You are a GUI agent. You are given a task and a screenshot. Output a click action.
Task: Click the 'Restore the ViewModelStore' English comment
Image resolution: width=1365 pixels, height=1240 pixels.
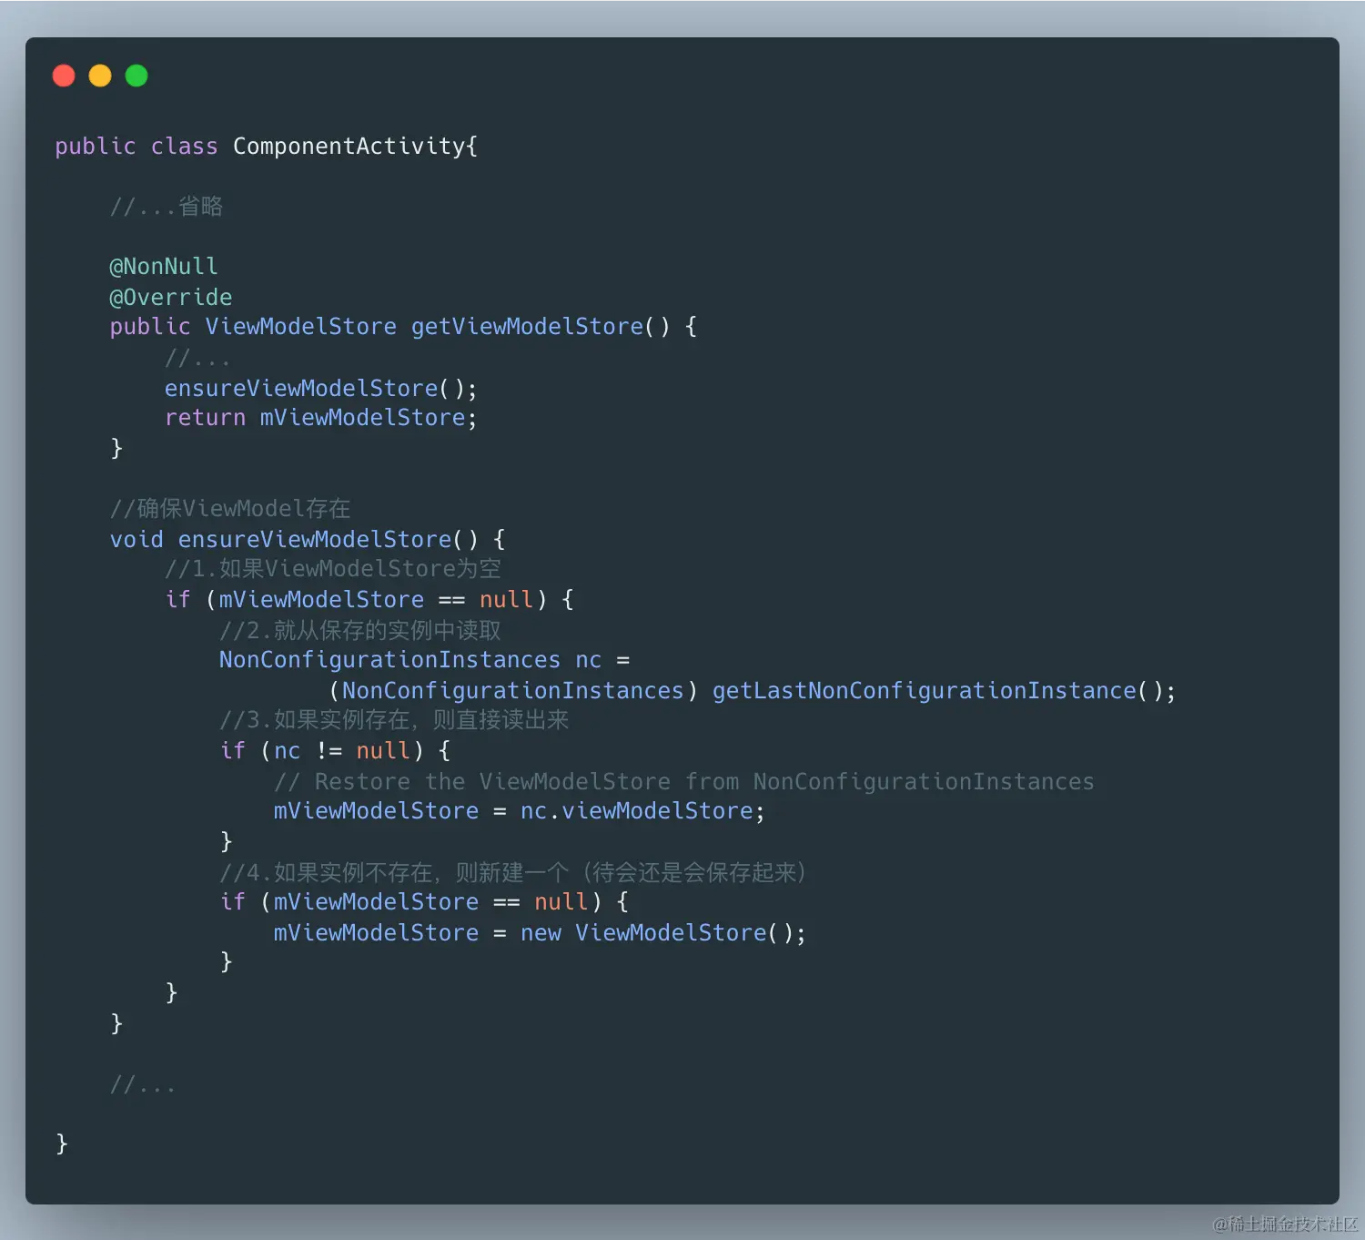[684, 782]
